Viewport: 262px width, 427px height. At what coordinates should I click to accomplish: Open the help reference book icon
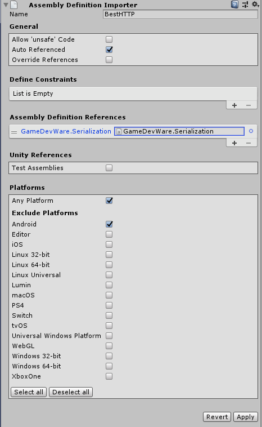pos(234,5)
